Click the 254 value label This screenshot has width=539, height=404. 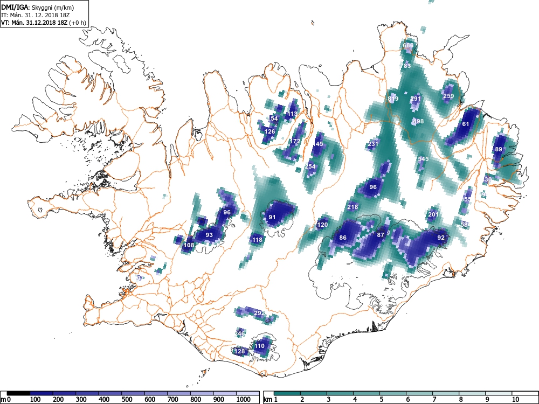coord(310,166)
